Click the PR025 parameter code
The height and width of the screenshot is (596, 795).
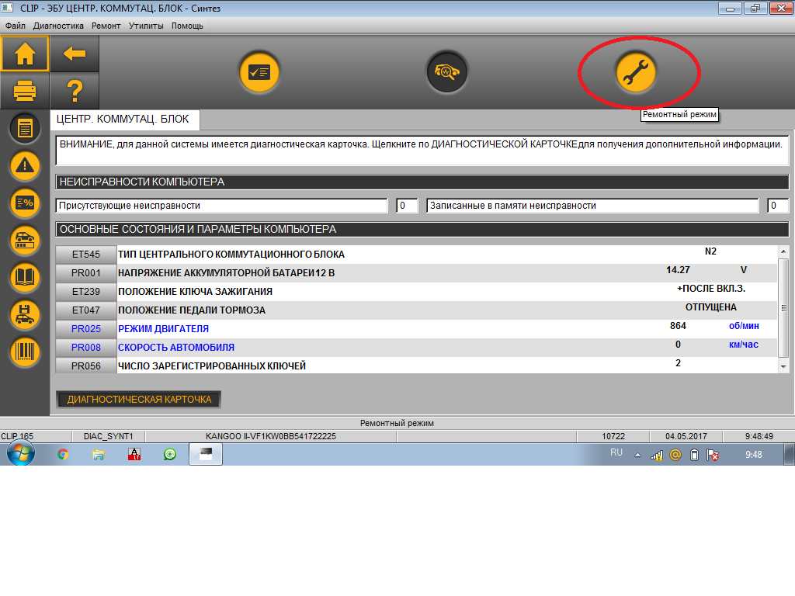(x=86, y=329)
